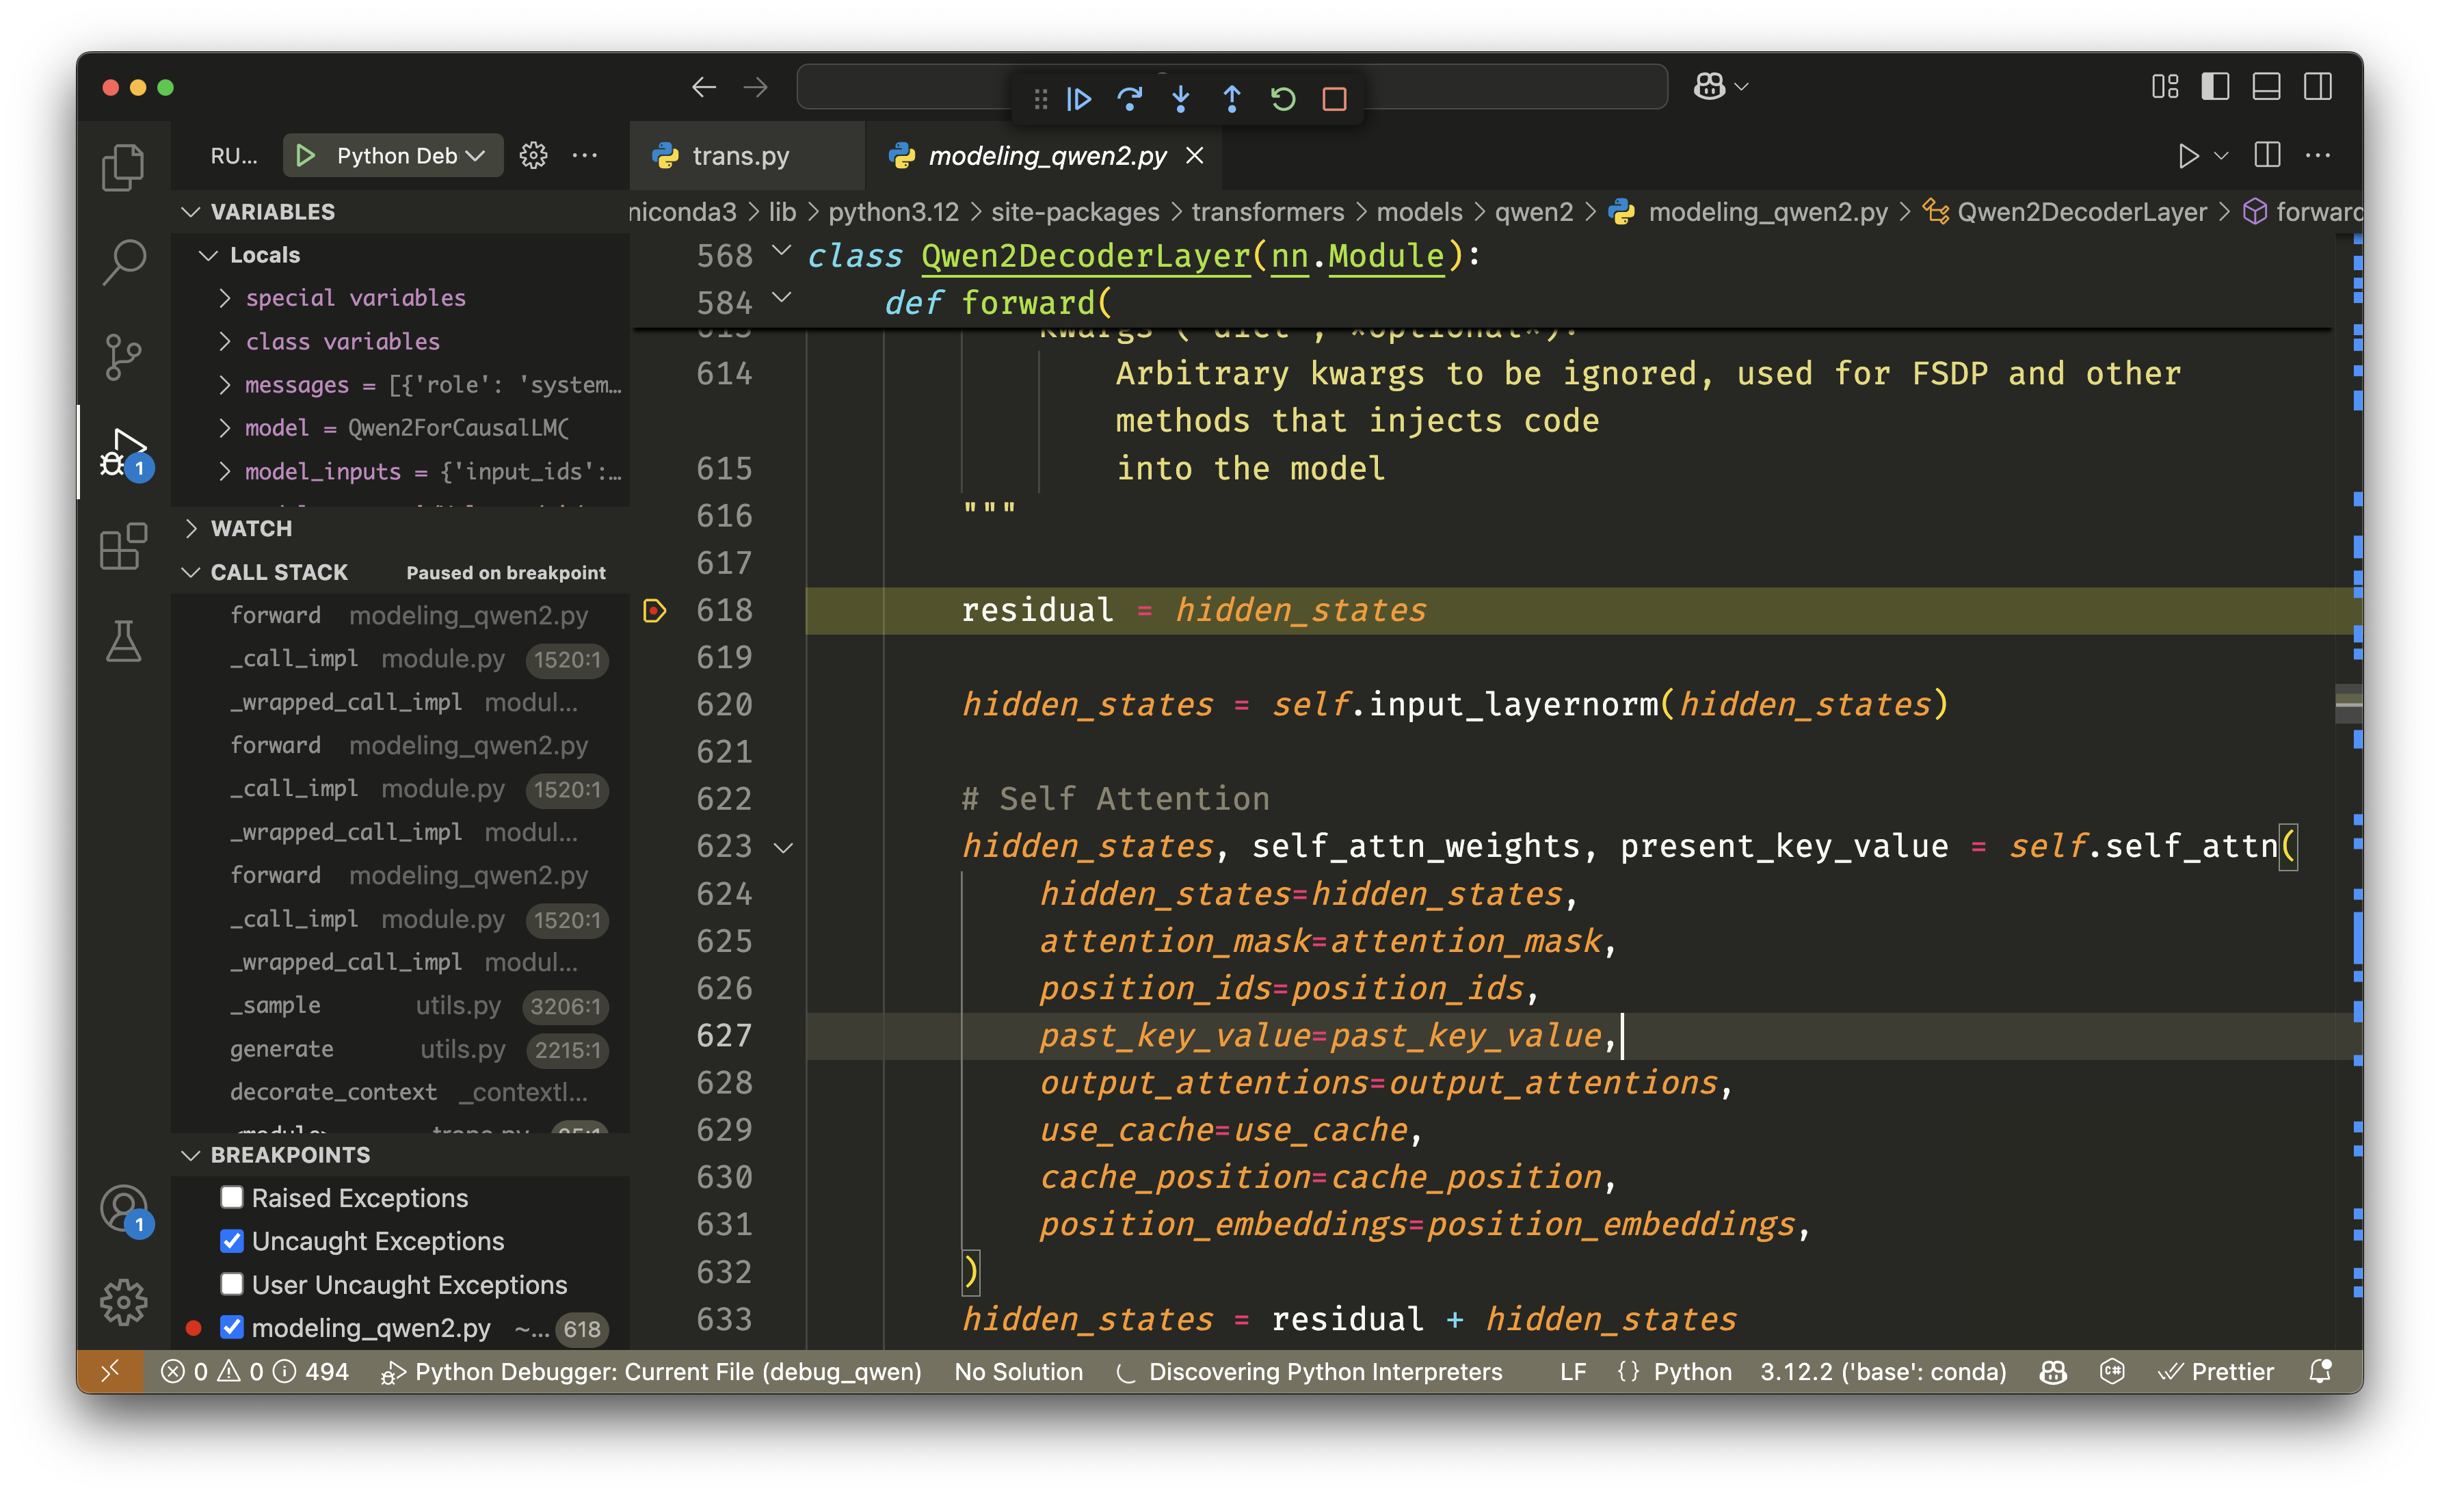Fold the forward def sticky line 584
Viewport: 2440px width, 1495px height.
(x=782, y=297)
